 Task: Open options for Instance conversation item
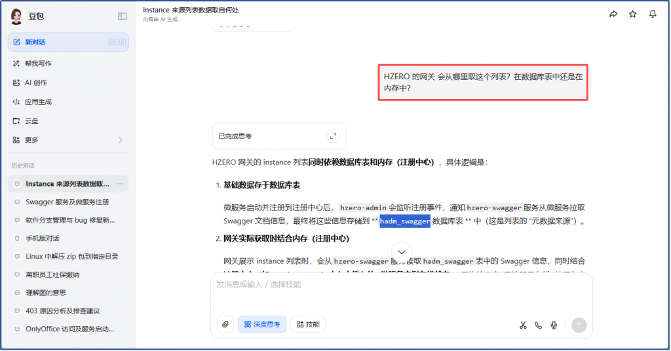point(120,184)
